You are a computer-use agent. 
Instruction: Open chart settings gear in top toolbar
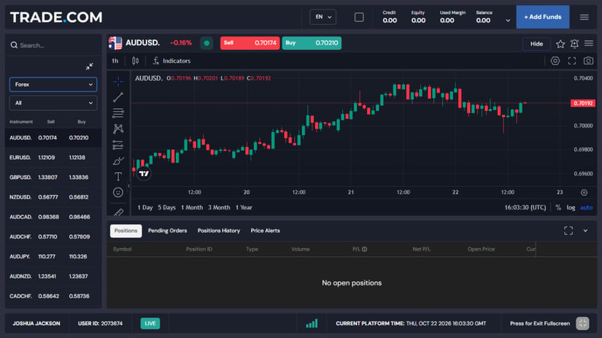[x=555, y=61]
